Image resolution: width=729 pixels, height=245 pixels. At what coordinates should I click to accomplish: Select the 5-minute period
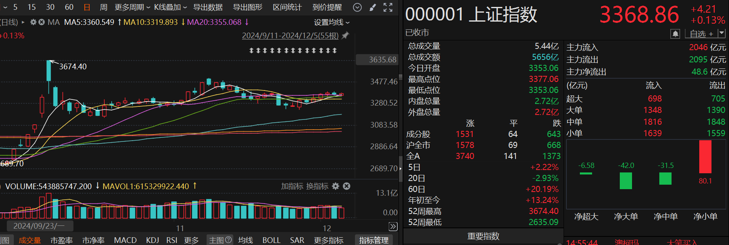[15, 7]
